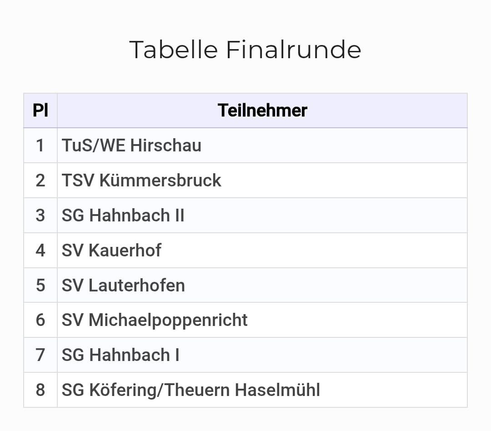This screenshot has height=431, width=491.
Task: Select SG Hahnbach I in the table
Action: tap(120, 355)
